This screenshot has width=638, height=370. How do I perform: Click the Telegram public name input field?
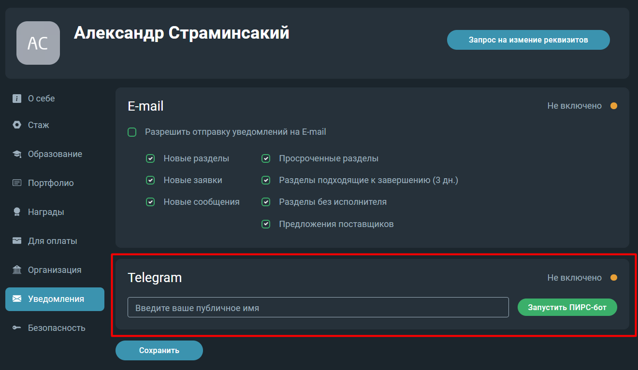click(318, 307)
